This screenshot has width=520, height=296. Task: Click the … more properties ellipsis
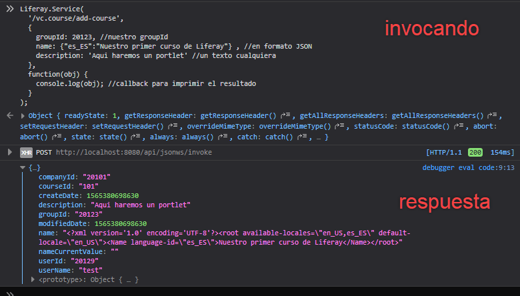(x=319, y=137)
